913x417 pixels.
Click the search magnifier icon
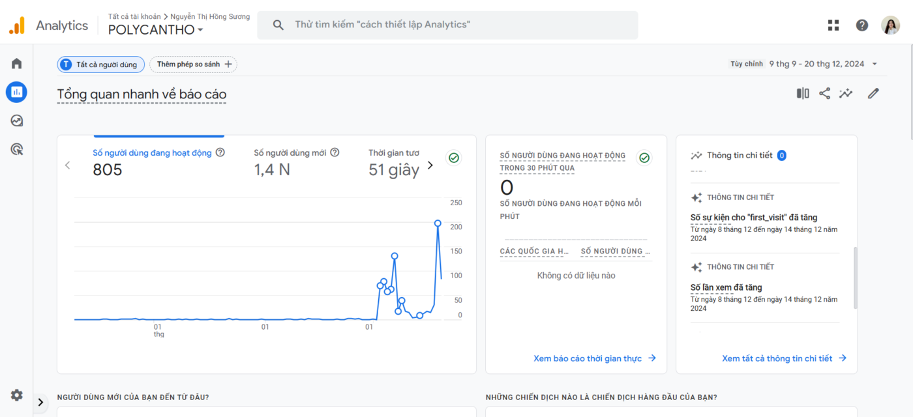click(x=278, y=25)
